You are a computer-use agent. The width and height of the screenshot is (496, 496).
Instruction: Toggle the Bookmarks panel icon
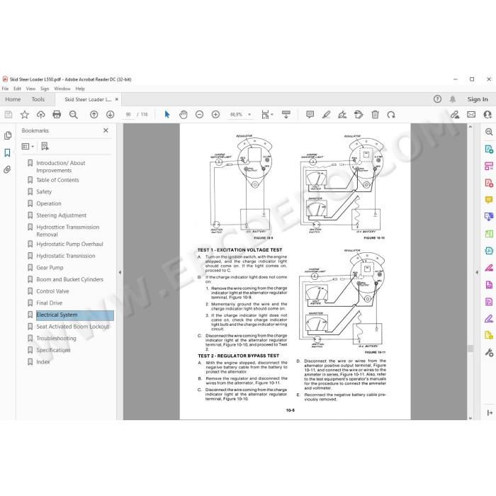[7, 153]
